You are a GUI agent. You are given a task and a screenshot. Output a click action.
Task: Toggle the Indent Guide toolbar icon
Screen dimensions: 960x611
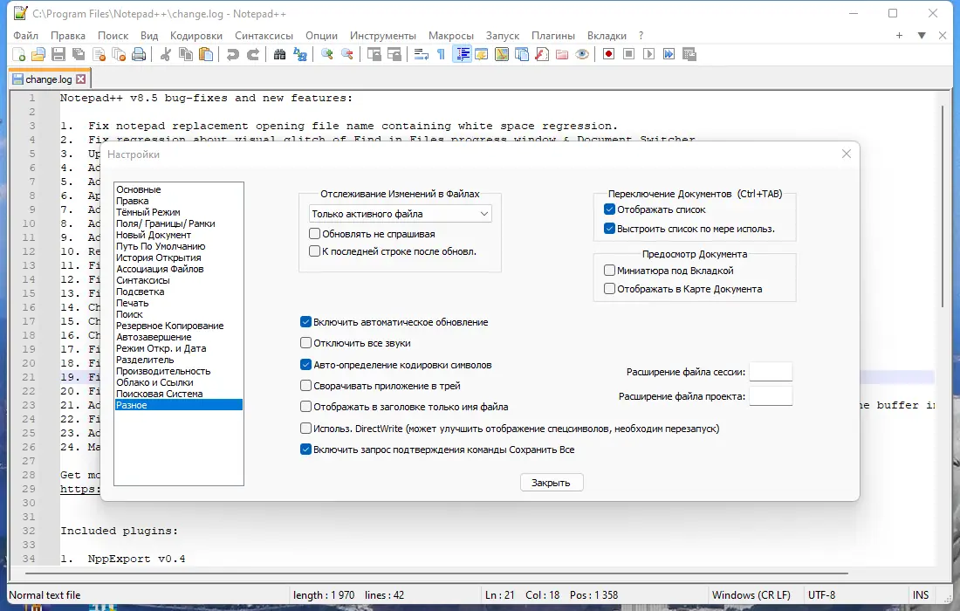click(x=463, y=54)
